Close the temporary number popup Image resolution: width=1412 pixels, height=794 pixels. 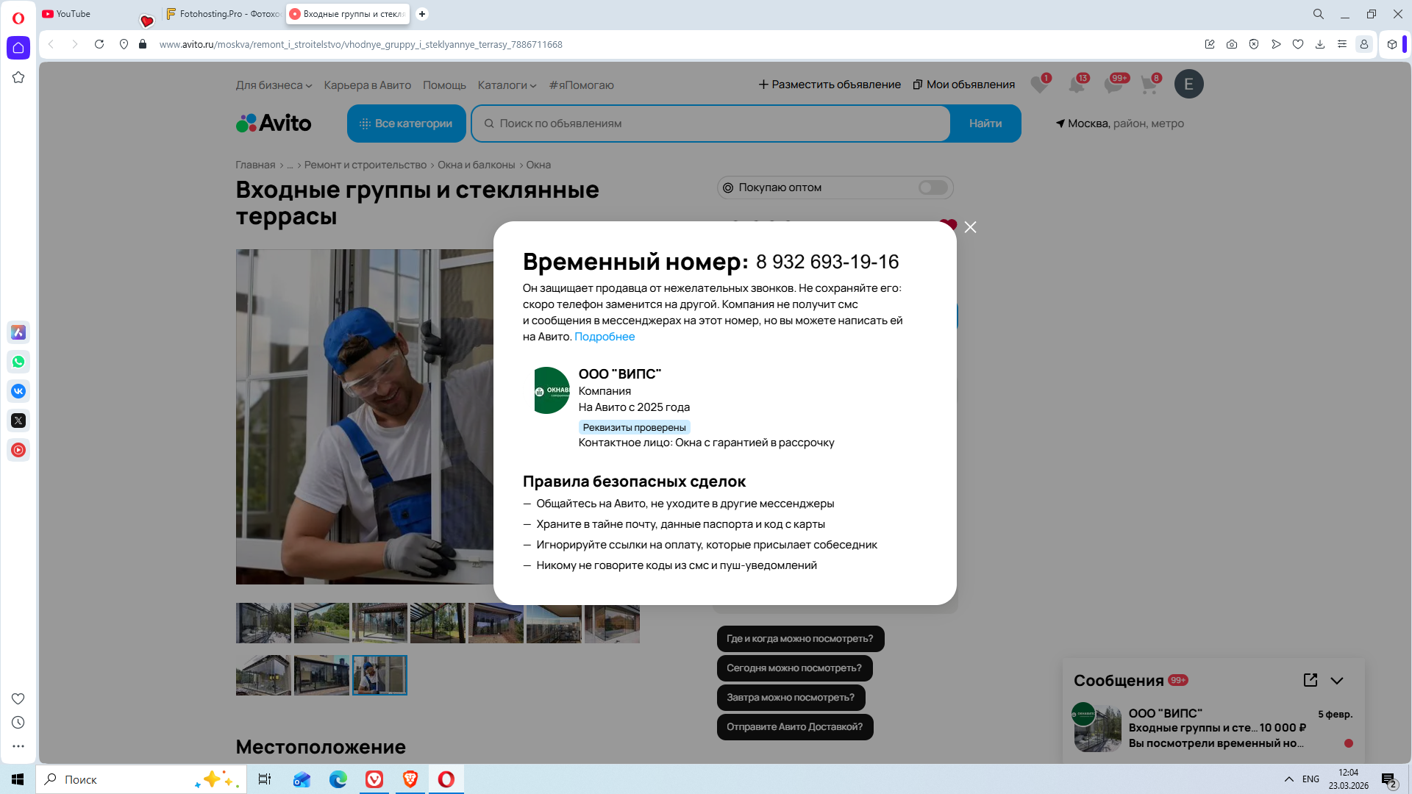coord(970,227)
